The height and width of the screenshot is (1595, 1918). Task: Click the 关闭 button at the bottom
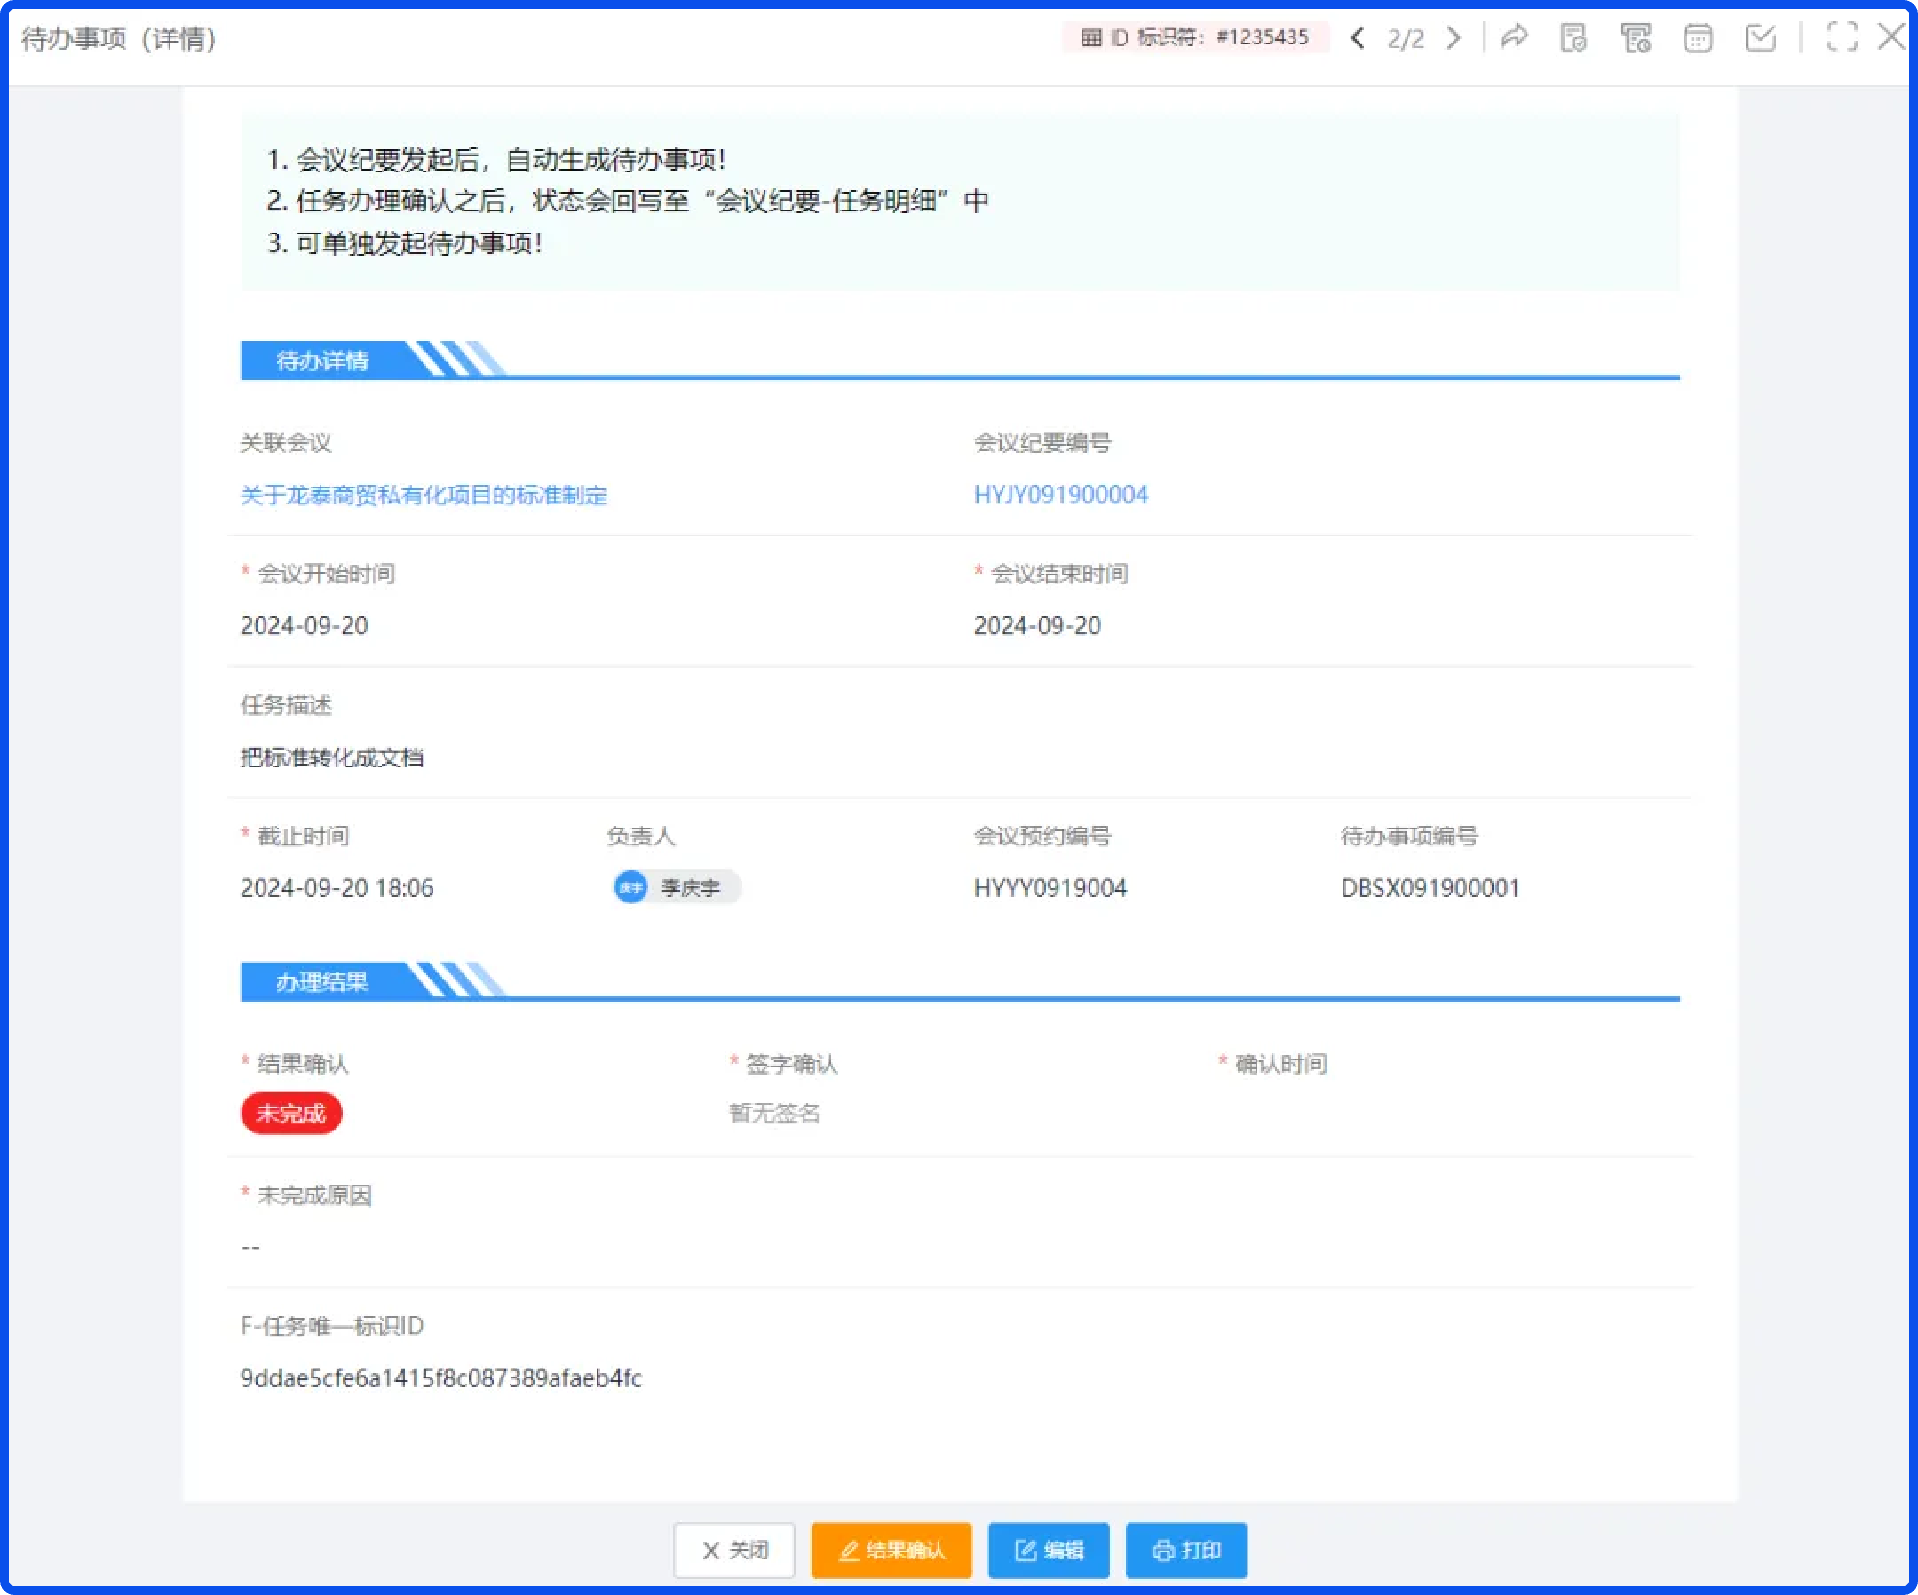pos(733,1551)
